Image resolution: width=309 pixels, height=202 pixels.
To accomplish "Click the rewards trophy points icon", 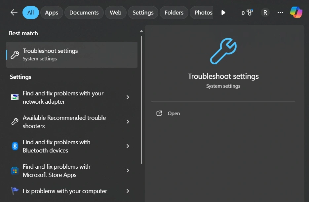I will pyautogui.click(x=247, y=13).
